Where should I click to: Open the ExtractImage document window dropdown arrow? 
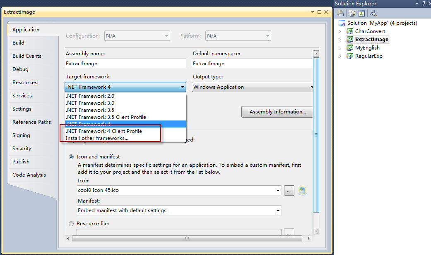coord(313,12)
